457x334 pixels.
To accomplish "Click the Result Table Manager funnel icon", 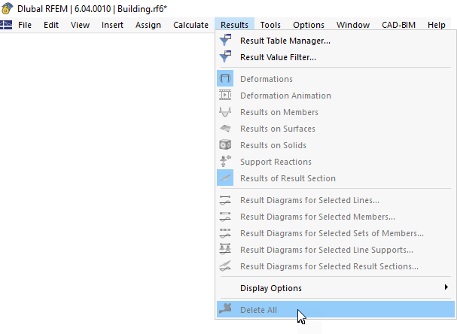I will pyautogui.click(x=225, y=41).
